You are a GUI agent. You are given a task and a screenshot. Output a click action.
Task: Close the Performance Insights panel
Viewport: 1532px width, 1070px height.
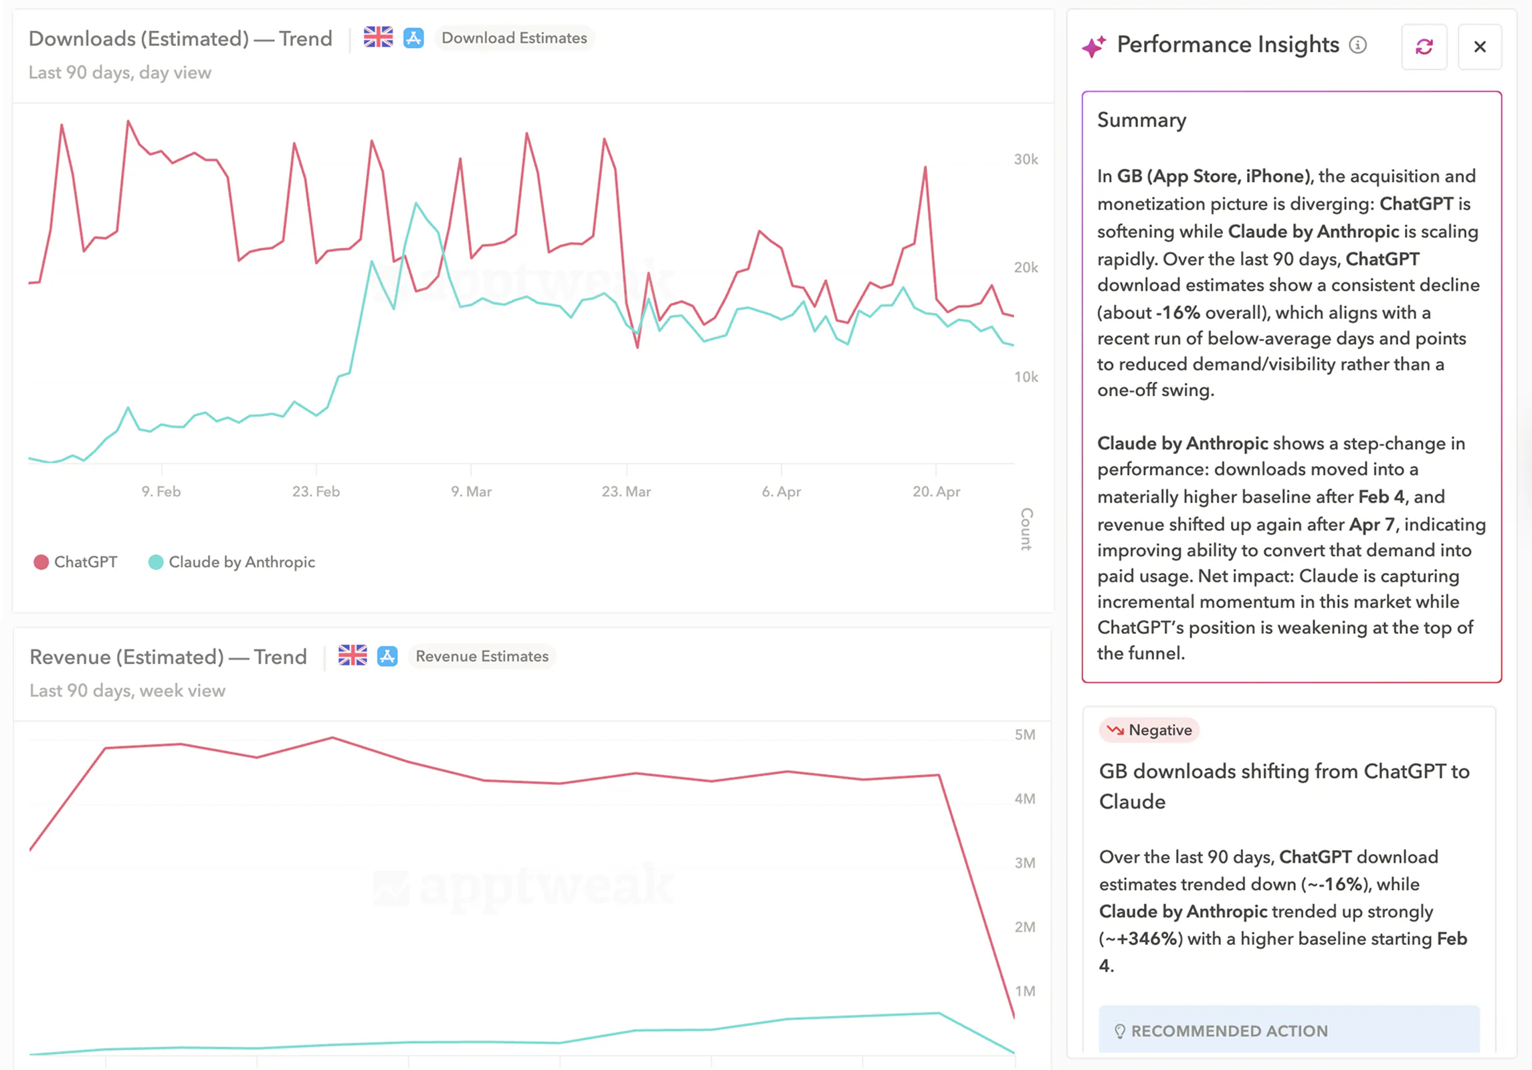point(1480,46)
